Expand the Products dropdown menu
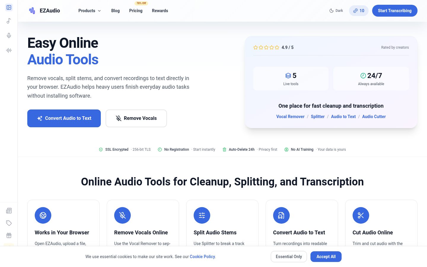 tap(90, 11)
